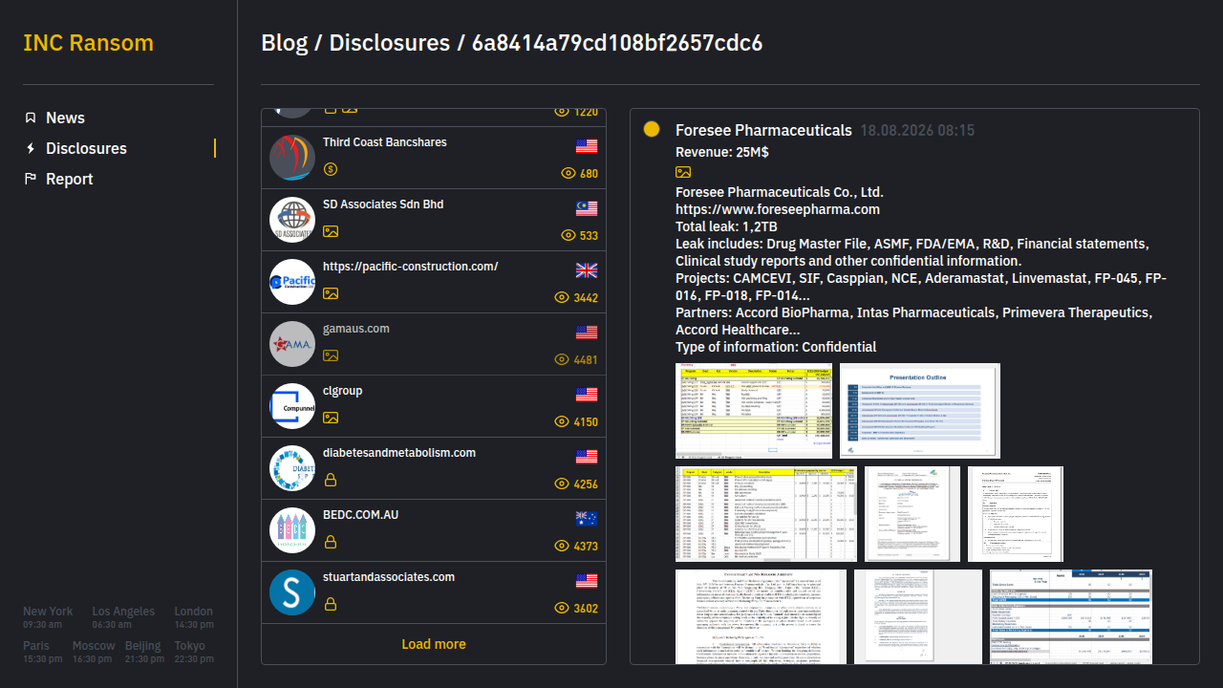Click the Type of information: Confidential line
Screen dimensions: 1223x688
[776, 347]
